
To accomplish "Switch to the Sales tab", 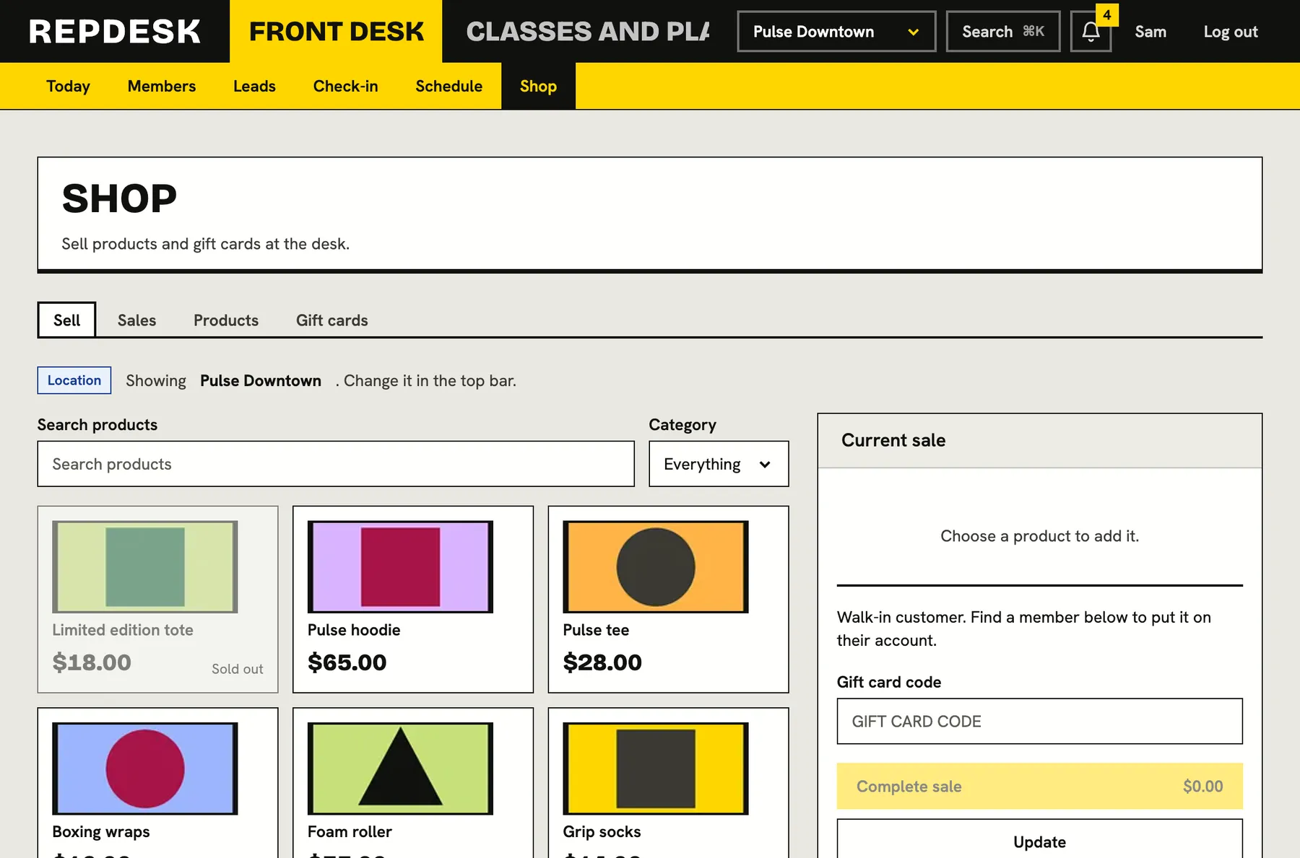I will pyautogui.click(x=136, y=320).
